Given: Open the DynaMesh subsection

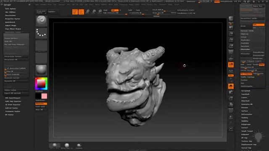Looking at the screenshot, I should tap(245, 46).
